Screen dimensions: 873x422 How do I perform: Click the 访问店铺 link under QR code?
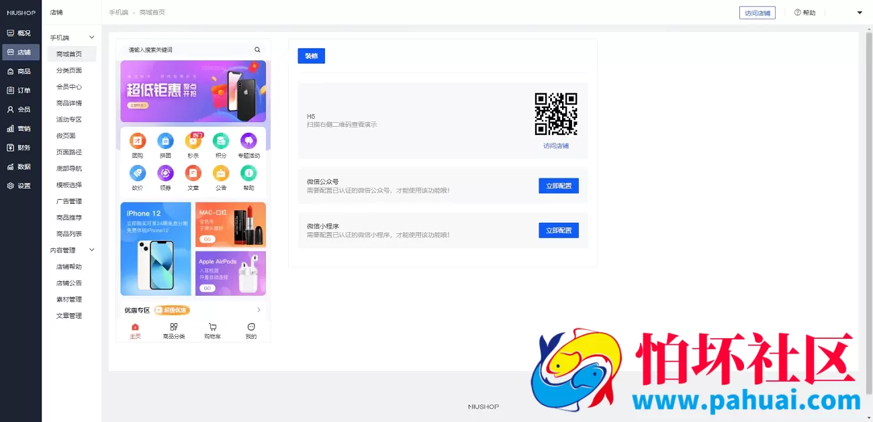[x=556, y=146]
